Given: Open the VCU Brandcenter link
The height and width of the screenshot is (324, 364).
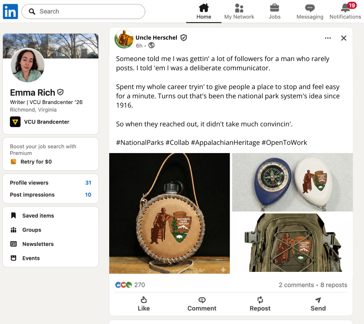Looking at the screenshot, I should pyautogui.click(x=47, y=122).
